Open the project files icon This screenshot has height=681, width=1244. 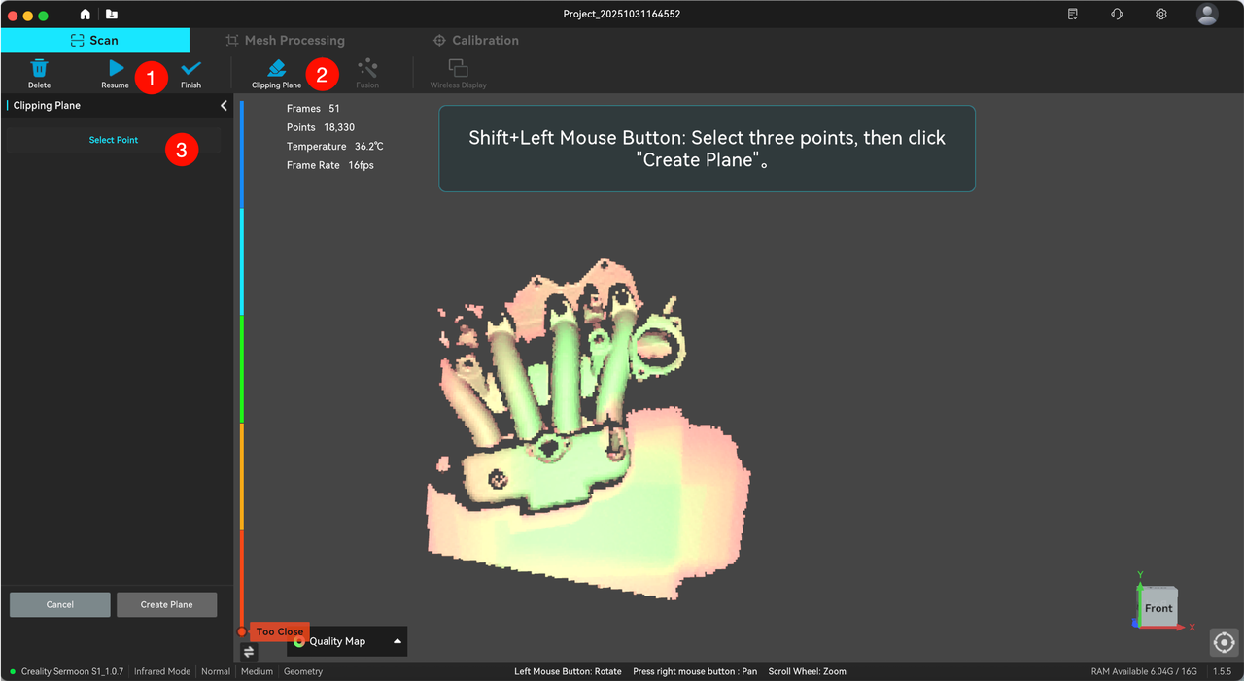coord(111,15)
